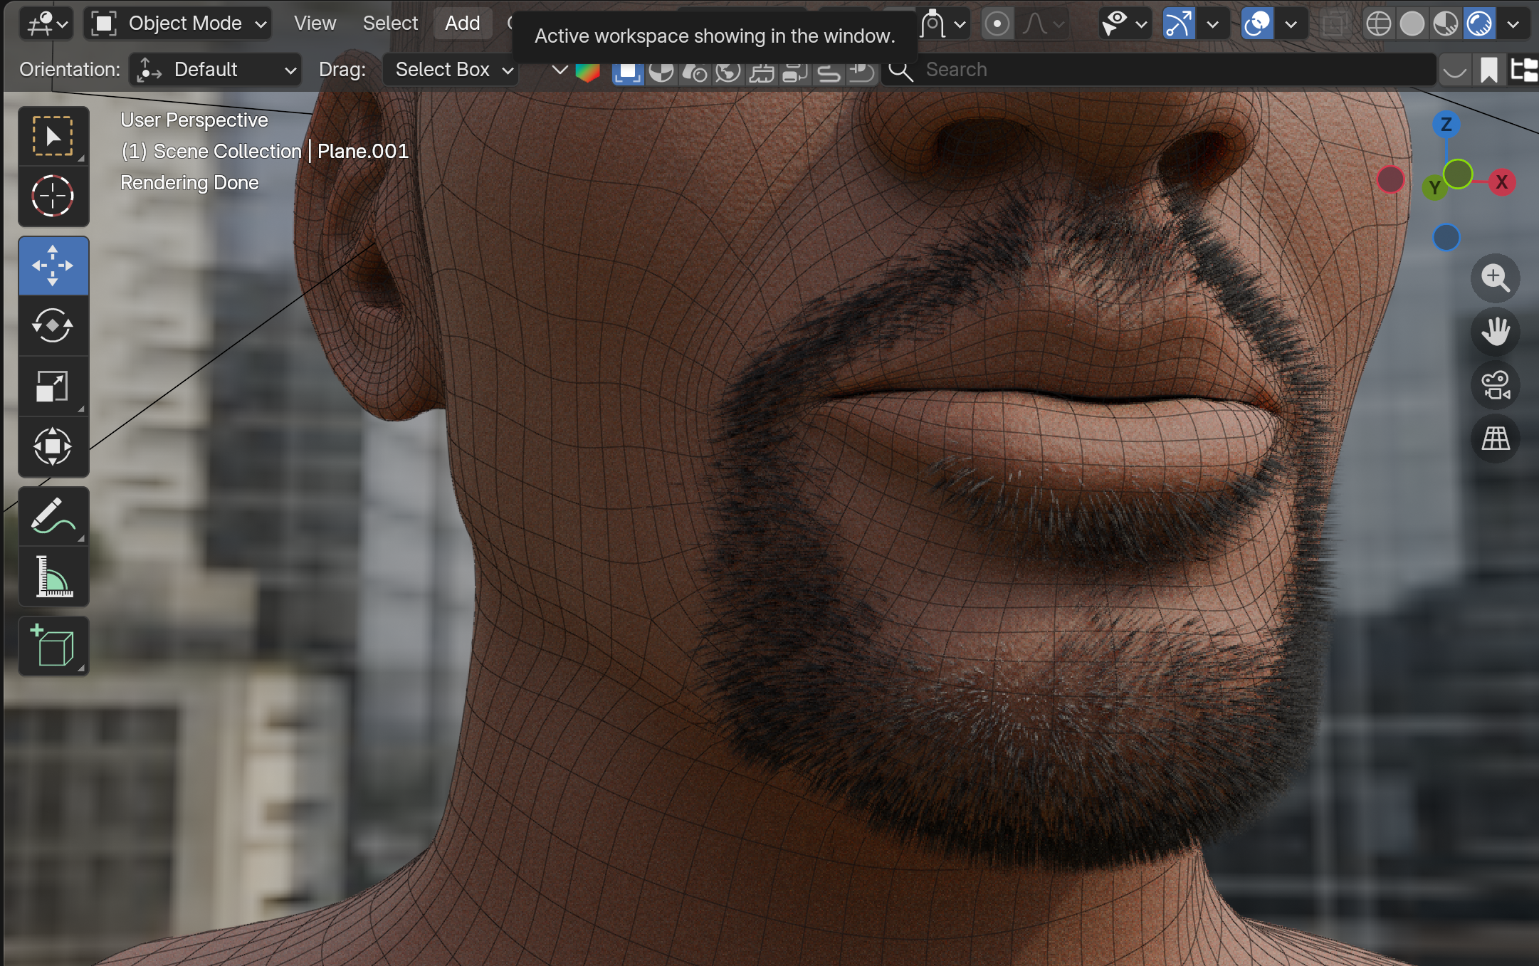Viewport: 1539px width, 966px height.
Task: Switch to solid viewport shading
Action: click(1412, 23)
